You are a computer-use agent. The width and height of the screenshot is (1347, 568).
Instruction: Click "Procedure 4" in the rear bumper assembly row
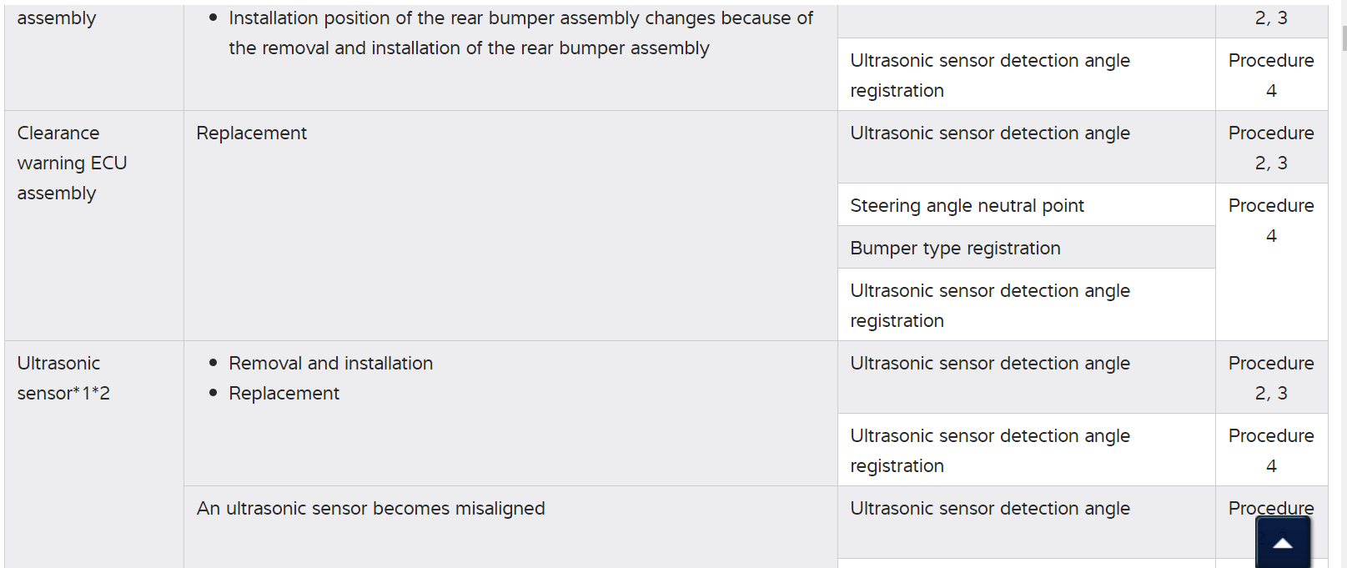tap(1270, 76)
